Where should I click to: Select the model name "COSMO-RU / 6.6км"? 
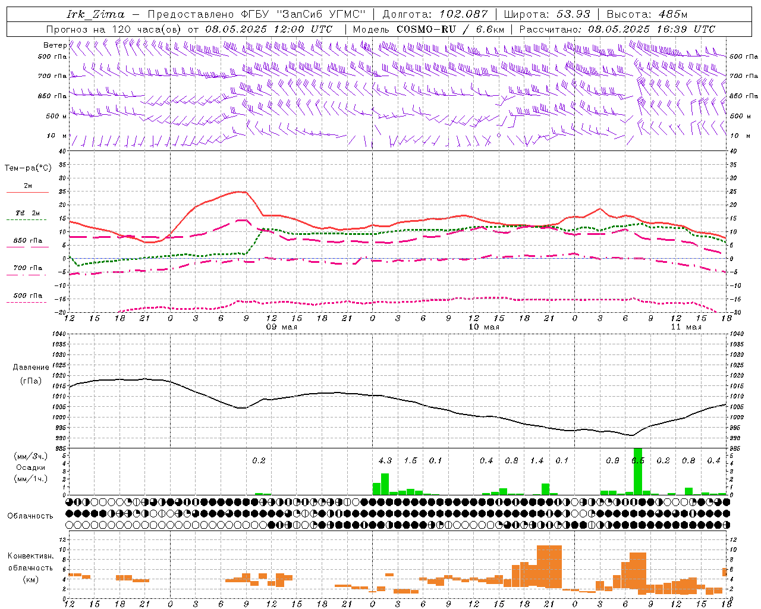450,29
